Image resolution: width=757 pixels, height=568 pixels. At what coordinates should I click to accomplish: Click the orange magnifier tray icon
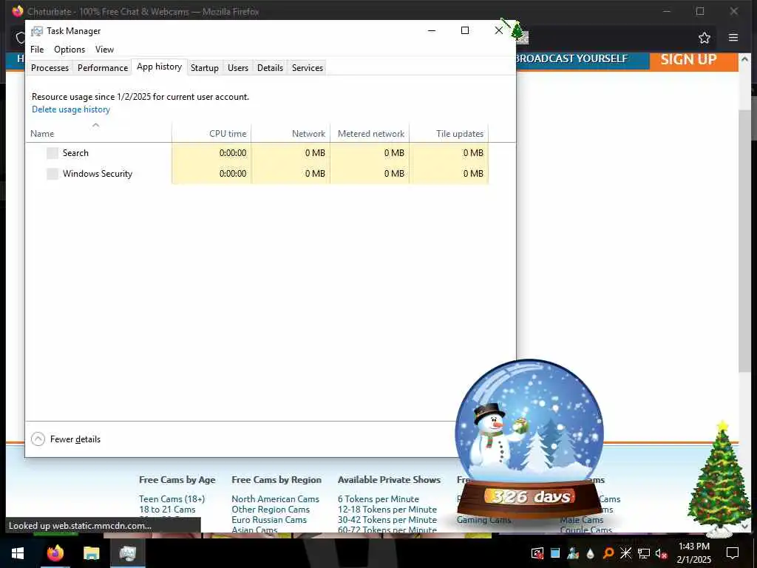pyautogui.click(x=608, y=553)
